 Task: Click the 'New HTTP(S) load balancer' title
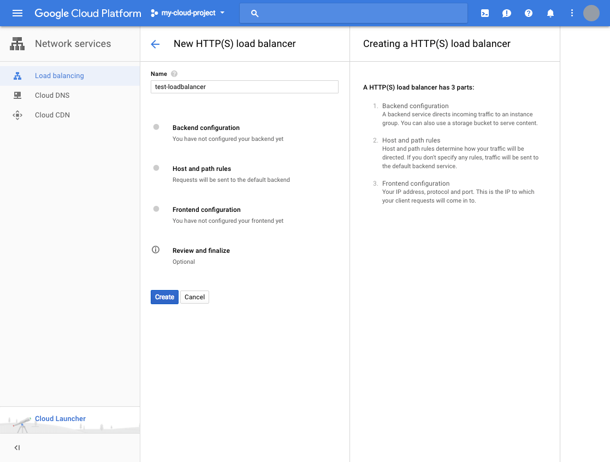(x=235, y=44)
